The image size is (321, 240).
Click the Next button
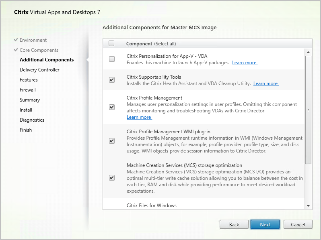click(265, 224)
